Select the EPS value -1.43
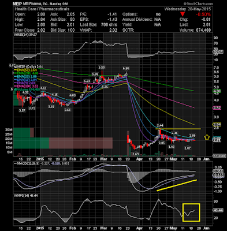This screenshot has width=227, height=231. point(113,20)
